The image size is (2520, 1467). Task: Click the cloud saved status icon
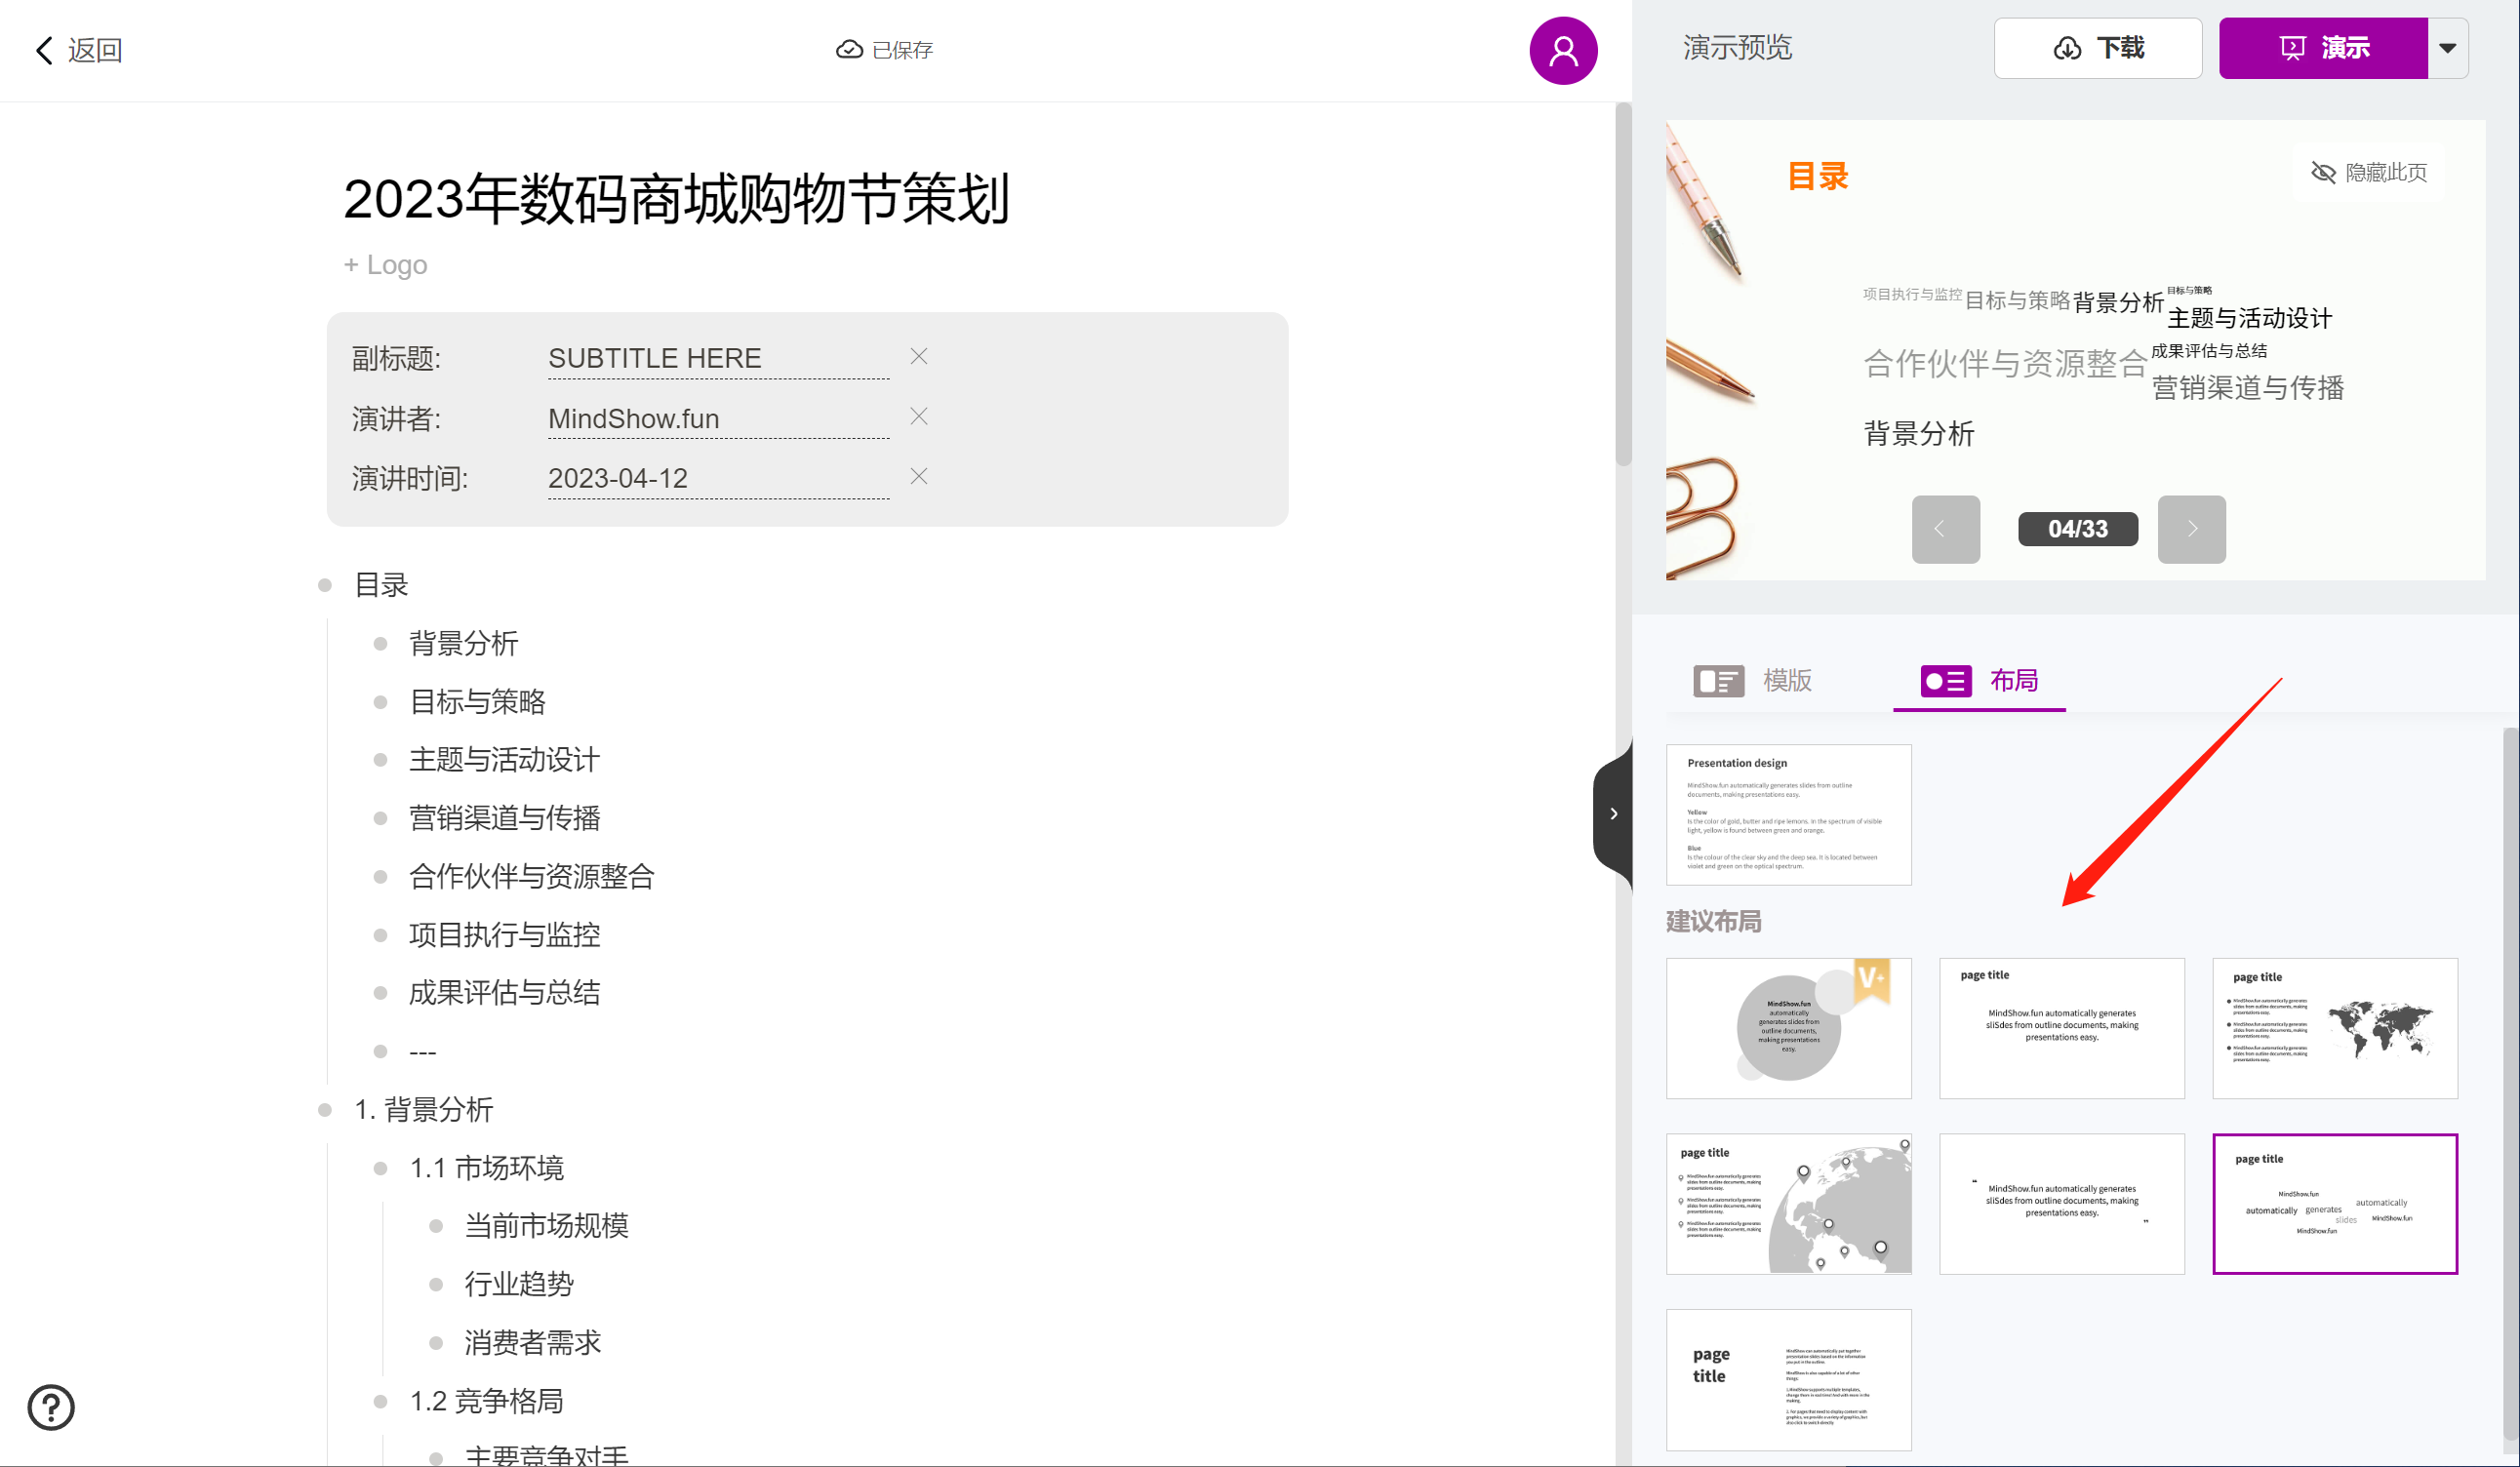coord(849,50)
